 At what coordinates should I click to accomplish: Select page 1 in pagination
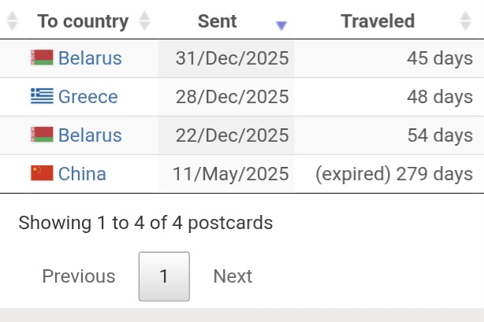164,276
